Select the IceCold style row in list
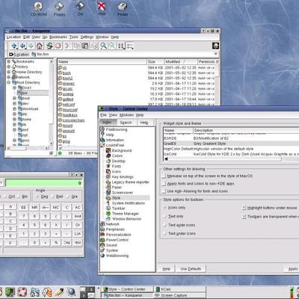The width and height of the screenshot is (299, 299). 231,154
